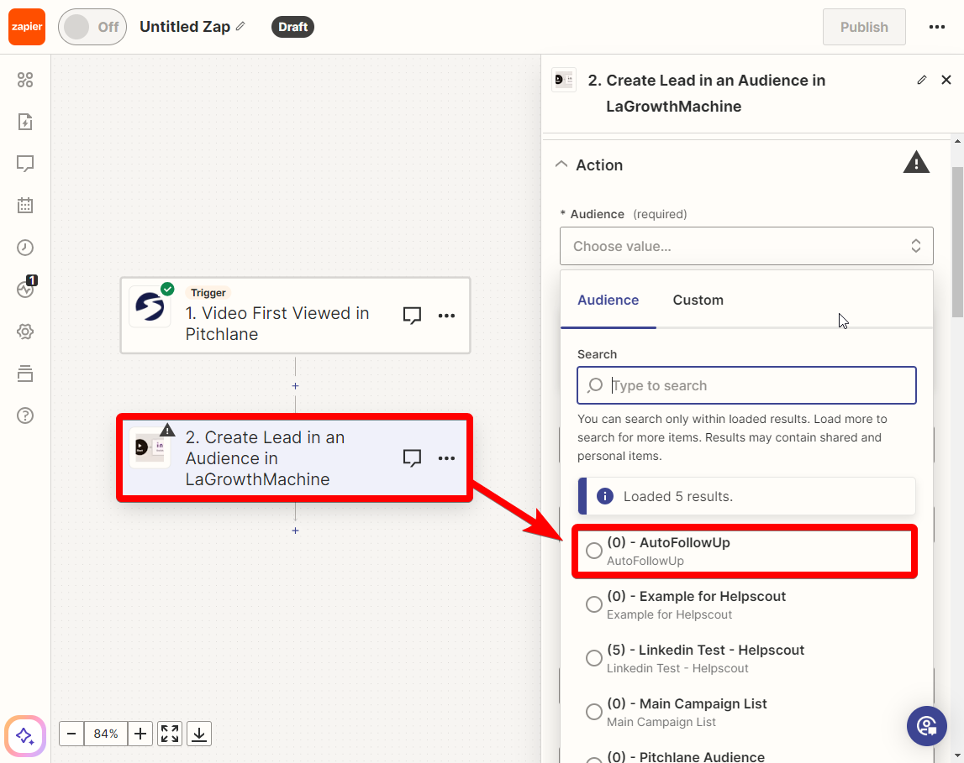The image size is (964, 763).
Task: Open the versions stack sidebar icon
Action: (25, 374)
